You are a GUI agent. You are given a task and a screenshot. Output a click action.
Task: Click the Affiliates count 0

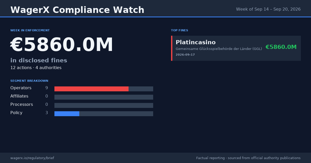47,96
